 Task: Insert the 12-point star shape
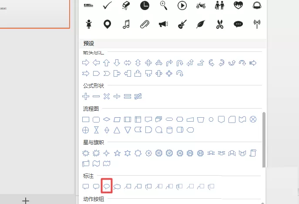(x=169, y=153)
